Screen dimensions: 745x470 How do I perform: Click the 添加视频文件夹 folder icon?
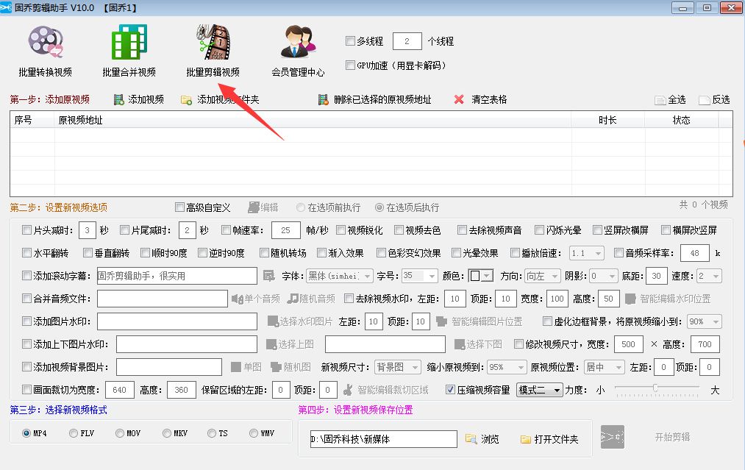click(186, 100)
